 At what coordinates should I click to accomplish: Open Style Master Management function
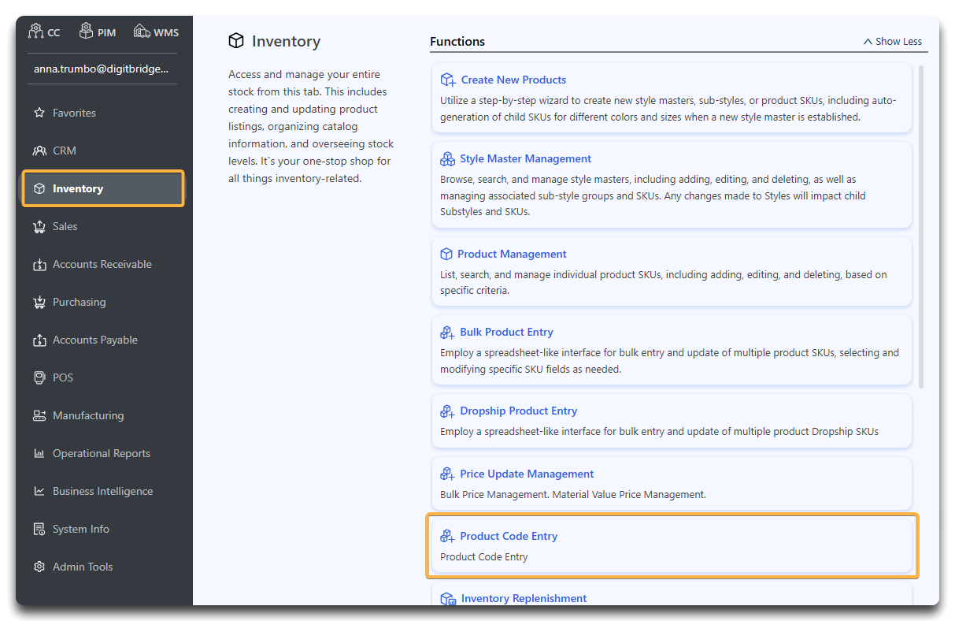tap(525, 158)
